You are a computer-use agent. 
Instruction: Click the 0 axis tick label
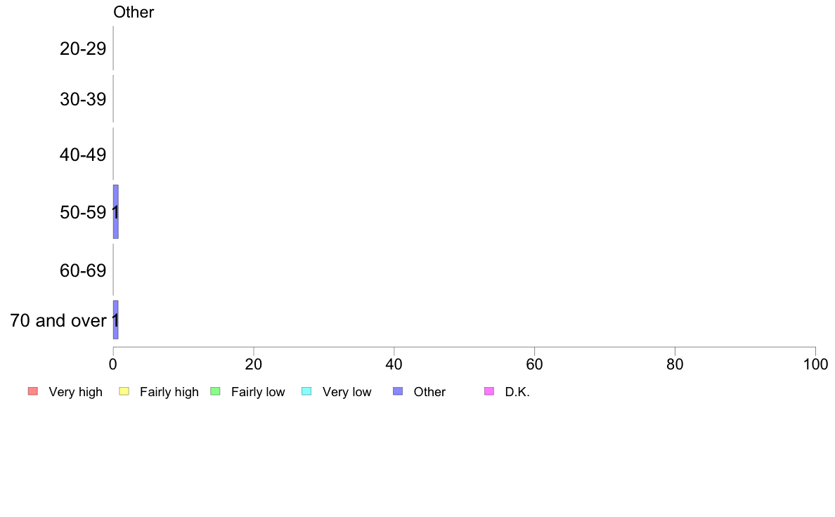pos(113,364)
